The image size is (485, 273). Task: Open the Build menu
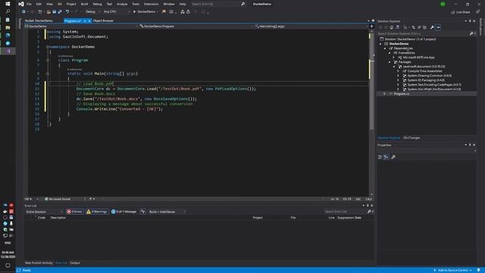84,4
